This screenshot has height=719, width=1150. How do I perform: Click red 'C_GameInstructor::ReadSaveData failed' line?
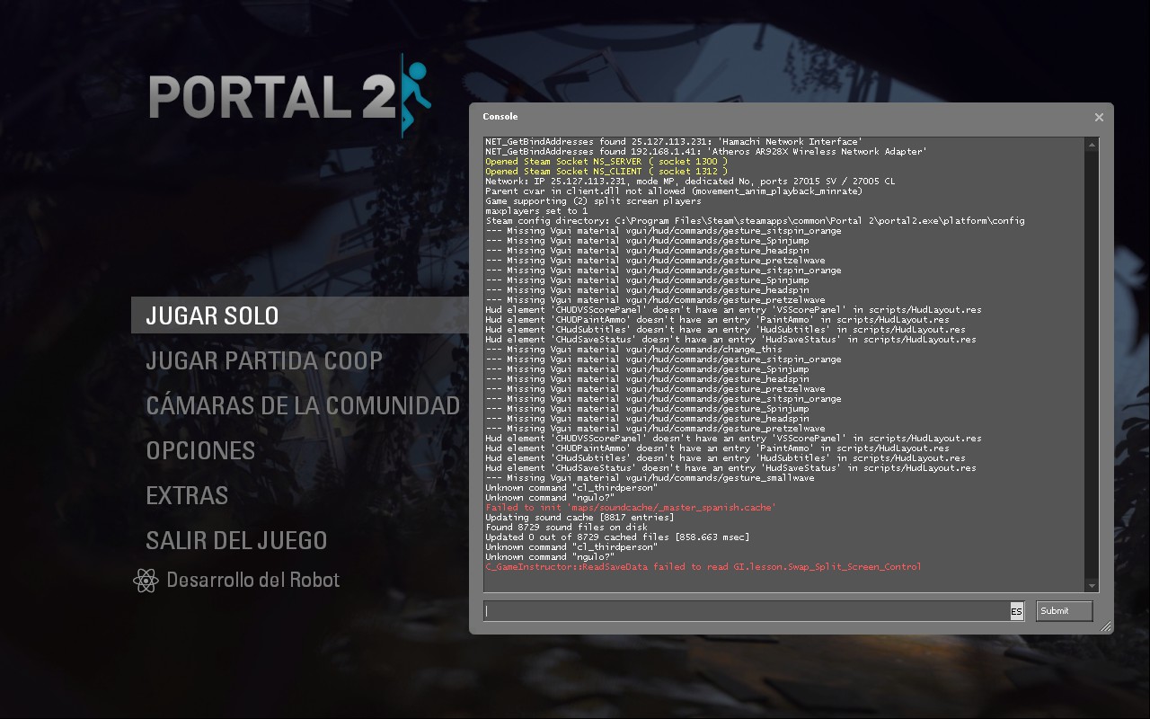pos(703,567)
